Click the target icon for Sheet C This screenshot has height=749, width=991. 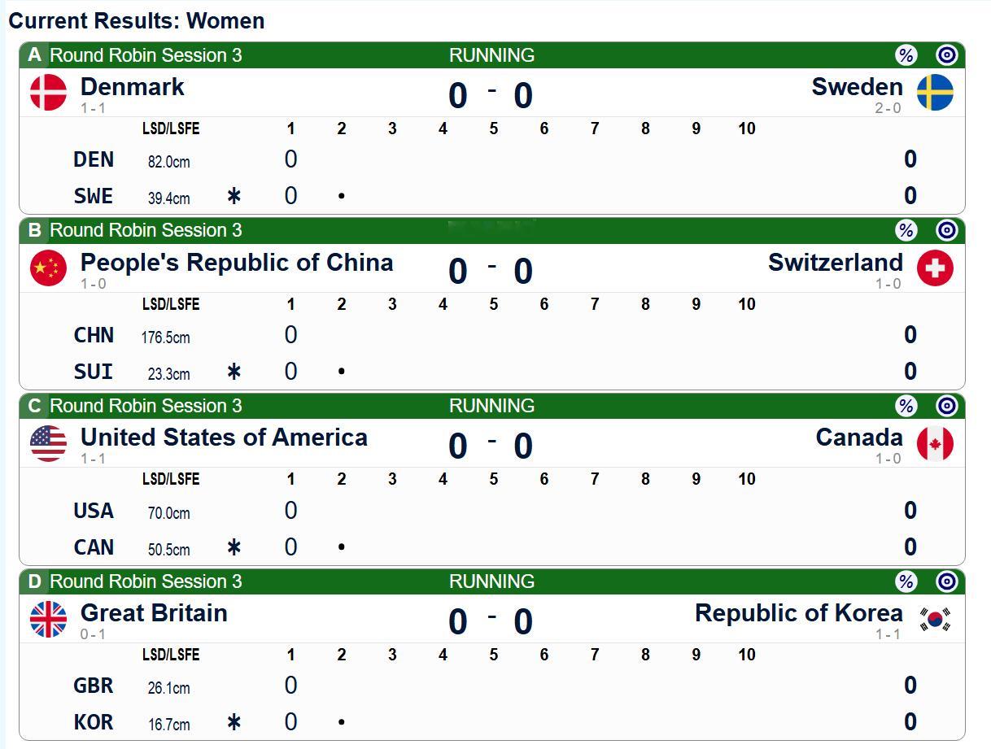(946, 406)
